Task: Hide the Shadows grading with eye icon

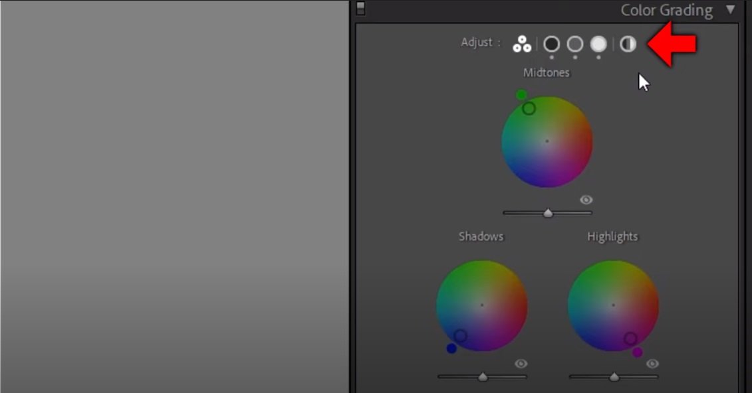Action: (x=521, y=364)
